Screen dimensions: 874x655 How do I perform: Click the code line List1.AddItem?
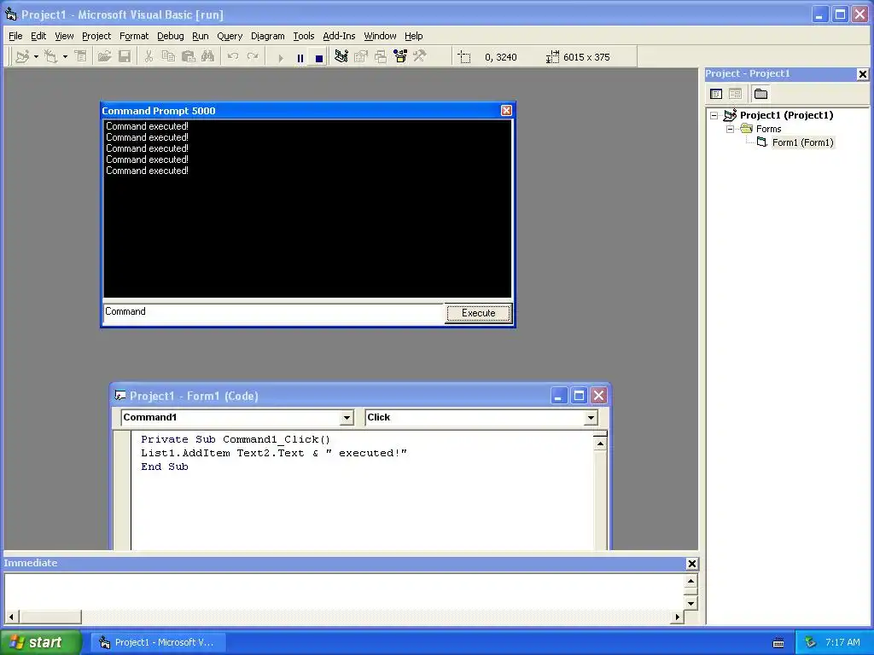tap(274, 453)
